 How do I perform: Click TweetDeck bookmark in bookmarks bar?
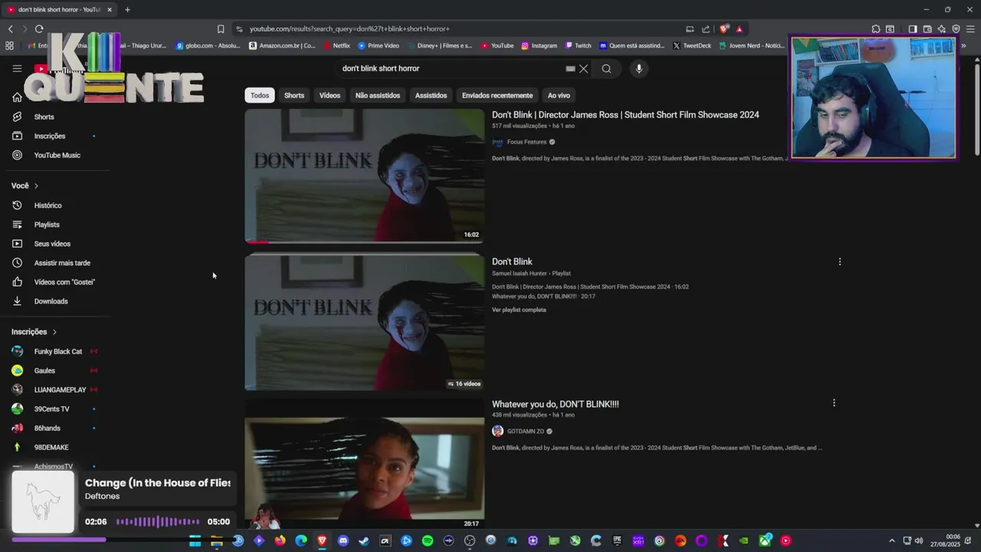[692, 45]
